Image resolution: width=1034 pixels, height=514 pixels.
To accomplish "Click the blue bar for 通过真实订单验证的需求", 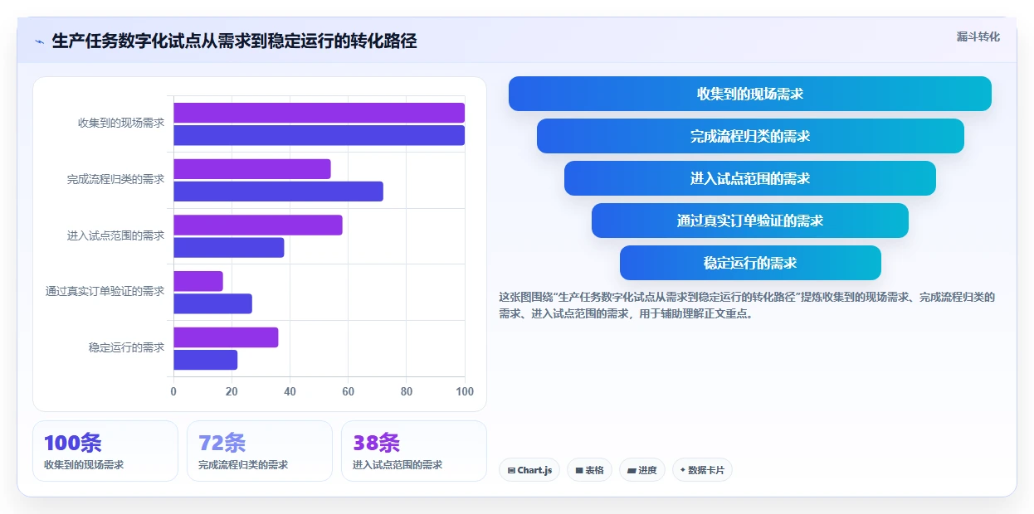I will tap(212, 303).
